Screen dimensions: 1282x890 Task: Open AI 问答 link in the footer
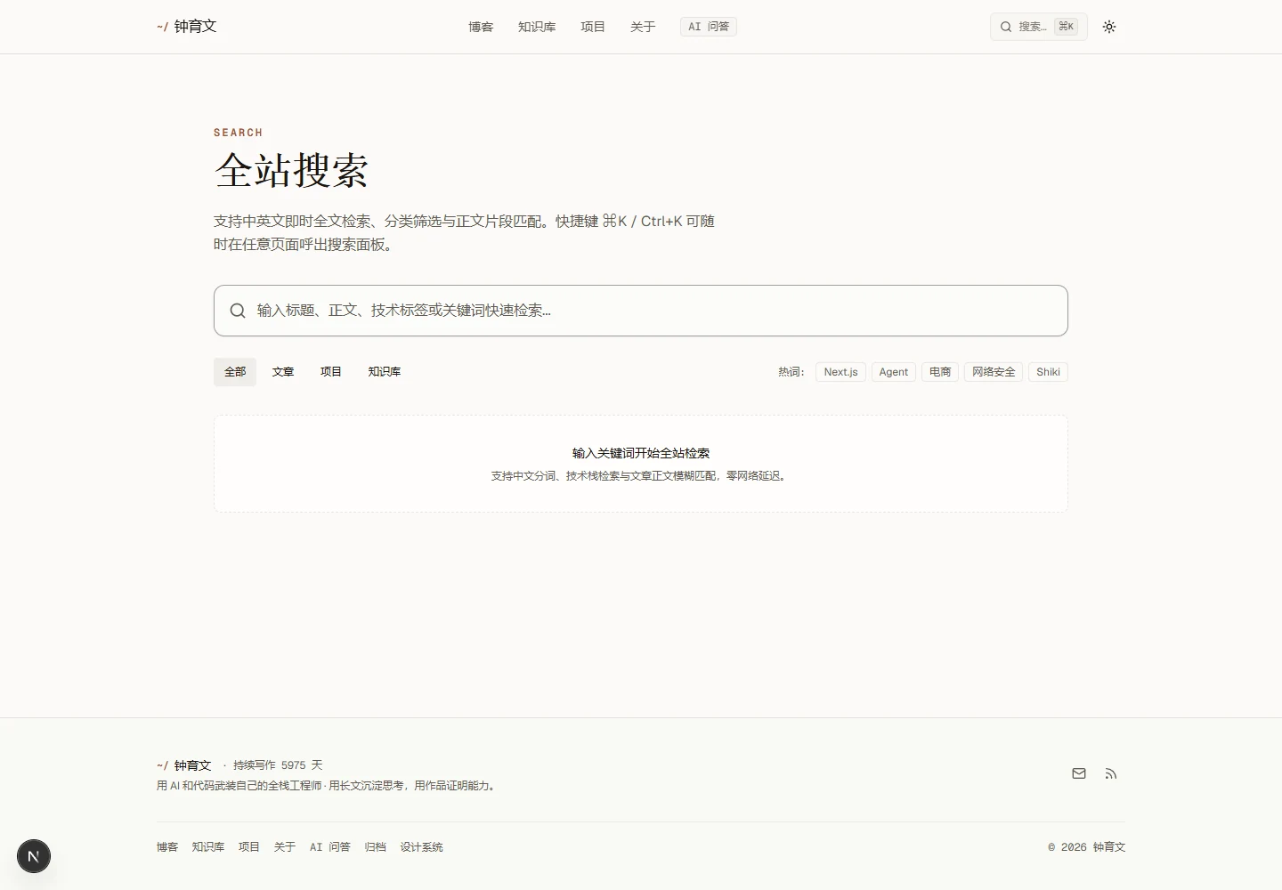tap(330, 847)
